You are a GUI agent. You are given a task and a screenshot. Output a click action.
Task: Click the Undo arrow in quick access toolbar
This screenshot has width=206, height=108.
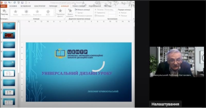(10, 3)
